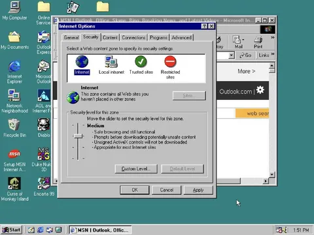Image resolution: width=314 pixels, height=235 pixels.
Task: Select the Internet zone globe icon
Action: 82,61
